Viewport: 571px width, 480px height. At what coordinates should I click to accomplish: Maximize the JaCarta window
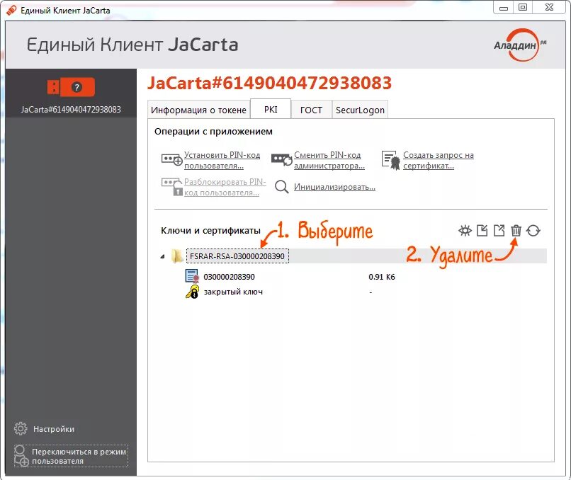pyautogui.click(x=523, y=8)
